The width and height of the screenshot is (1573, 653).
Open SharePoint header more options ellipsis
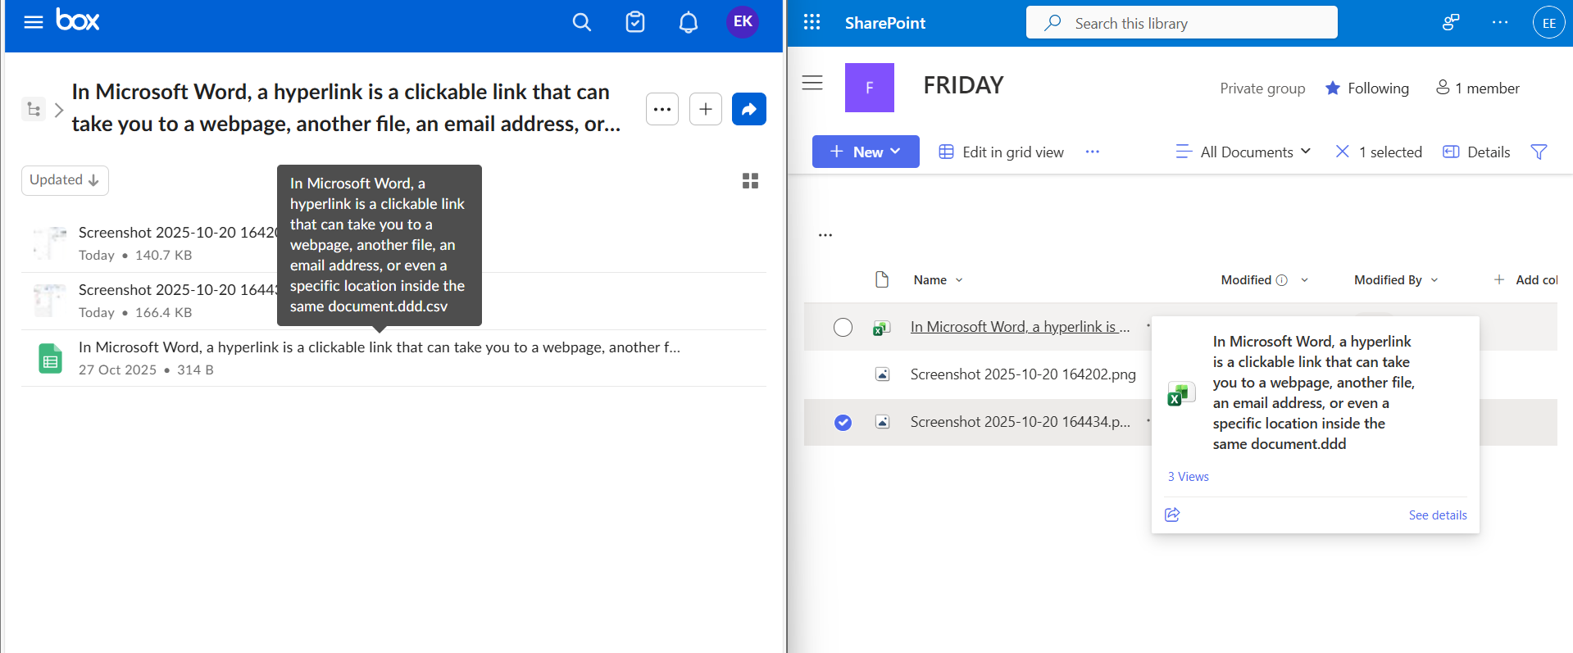tap(1500, 22)
